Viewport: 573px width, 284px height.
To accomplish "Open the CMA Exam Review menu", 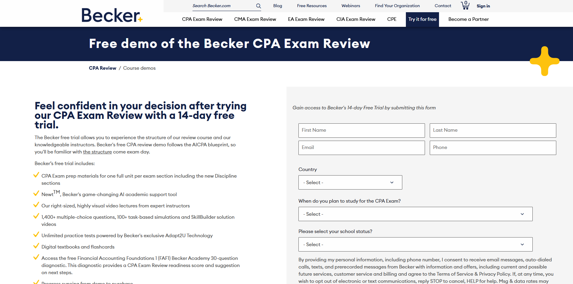I will (x=255, y=19).
